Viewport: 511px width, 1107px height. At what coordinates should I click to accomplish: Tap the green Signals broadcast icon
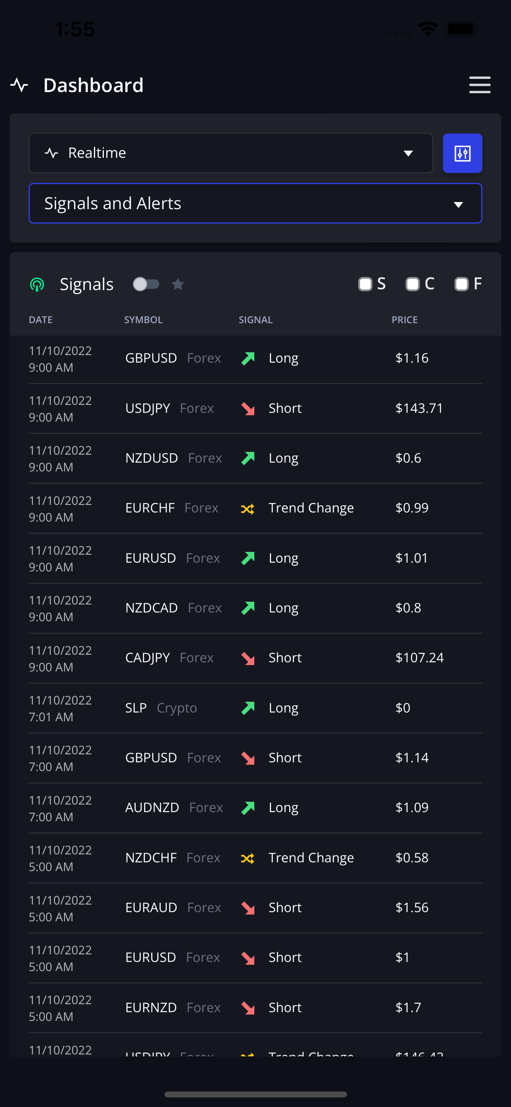pyautogui.click(x=37, y=284)
